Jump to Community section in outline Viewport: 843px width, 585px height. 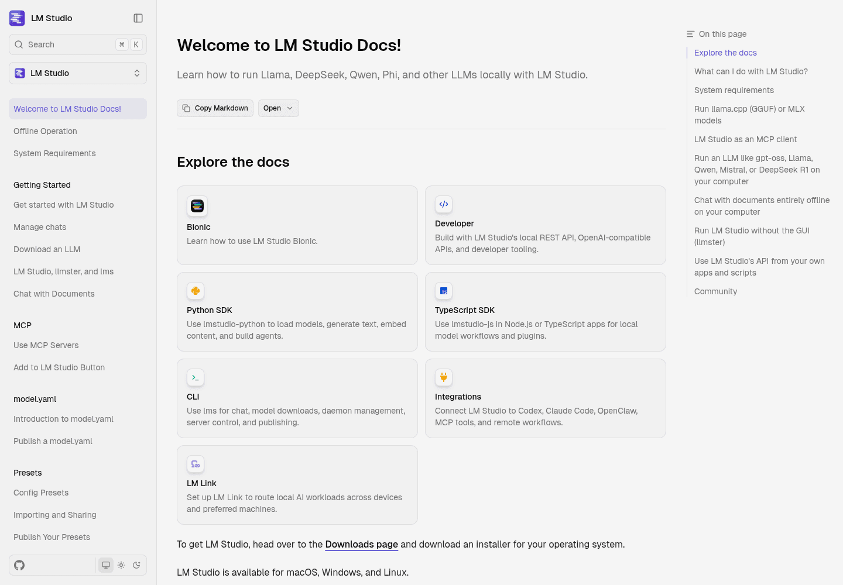(715, 291)
